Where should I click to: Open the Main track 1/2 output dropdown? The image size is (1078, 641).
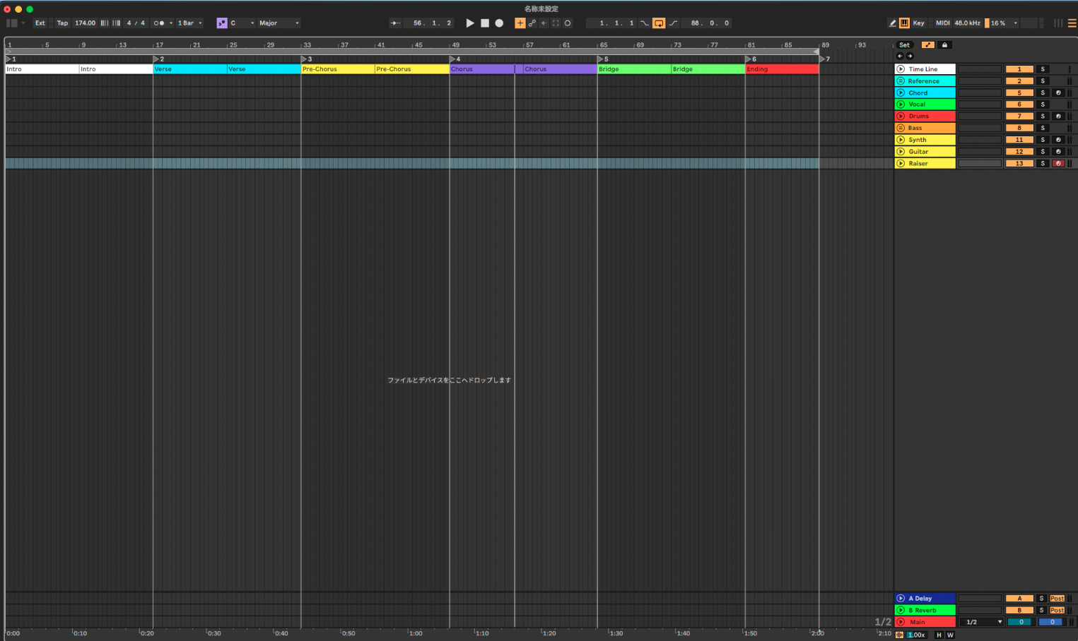pos(980,622)
